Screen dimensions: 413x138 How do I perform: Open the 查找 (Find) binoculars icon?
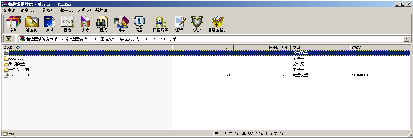click(x=103, y=24)
